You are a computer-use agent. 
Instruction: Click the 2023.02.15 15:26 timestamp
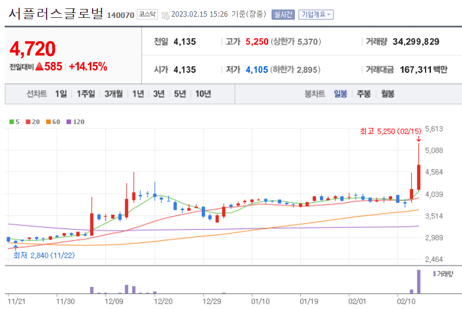pyautogui.click(x=199, y=14)
